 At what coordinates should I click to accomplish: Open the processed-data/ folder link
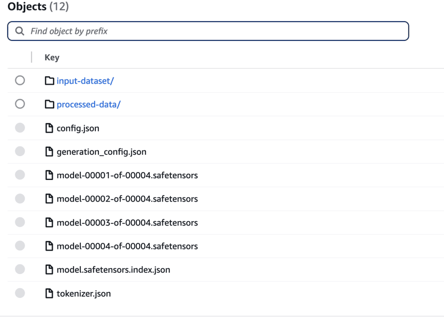pos(88,105)
